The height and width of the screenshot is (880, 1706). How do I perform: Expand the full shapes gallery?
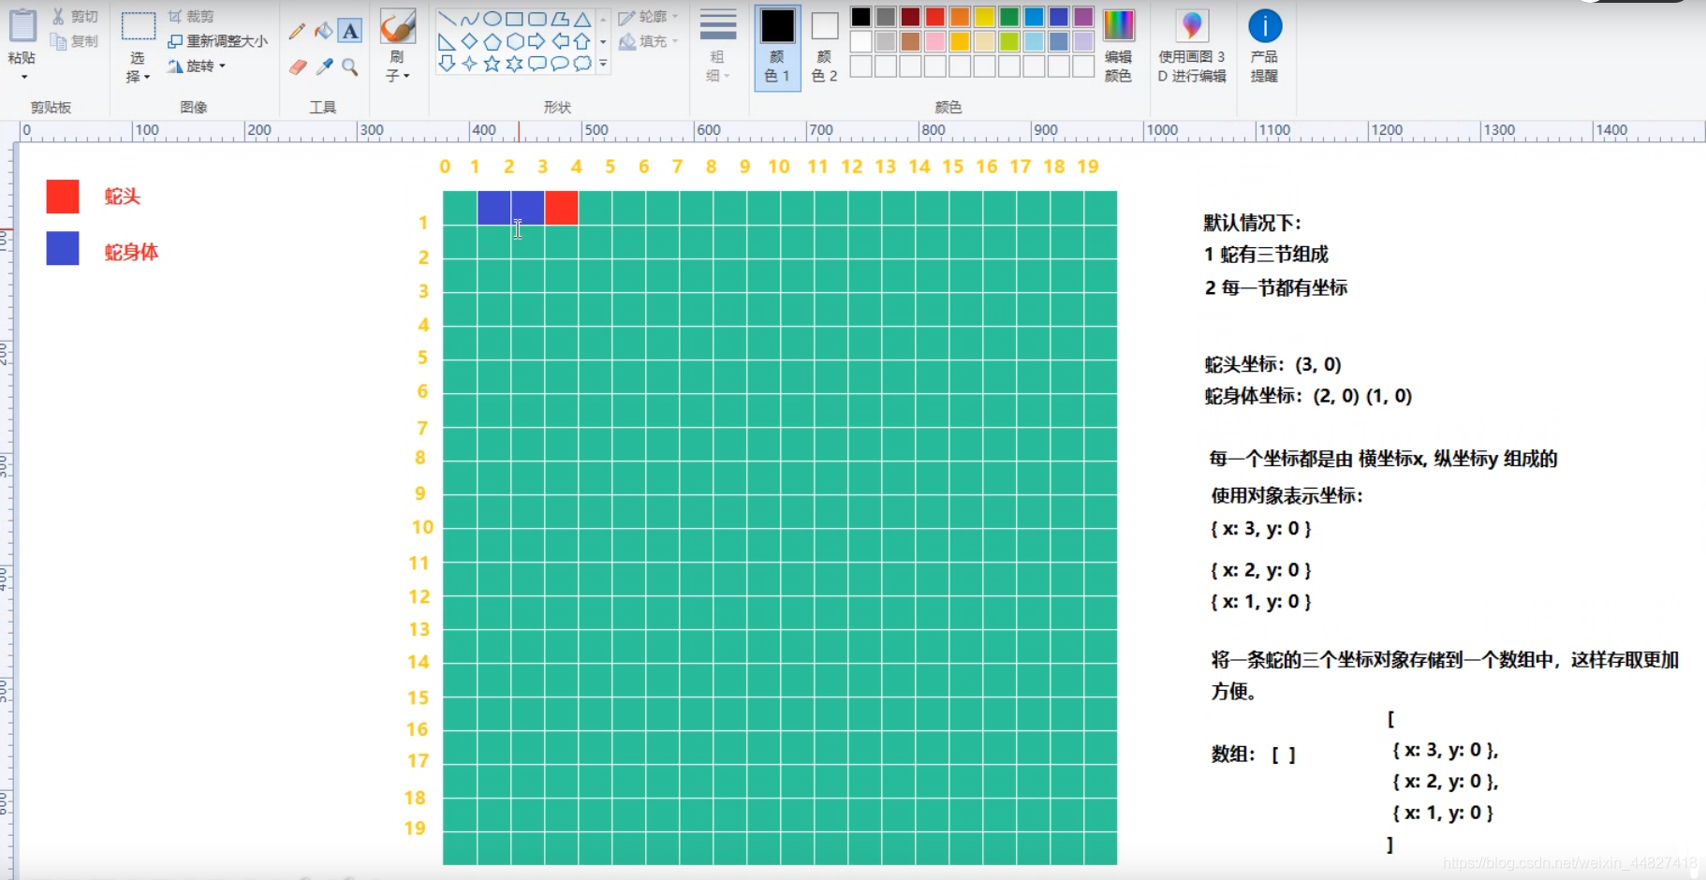tap(603, 64)
